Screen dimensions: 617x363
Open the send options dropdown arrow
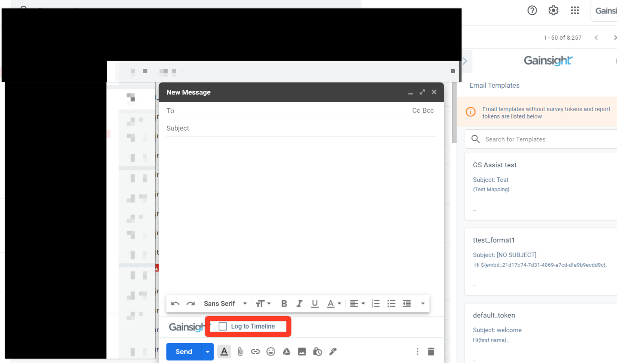208,352
